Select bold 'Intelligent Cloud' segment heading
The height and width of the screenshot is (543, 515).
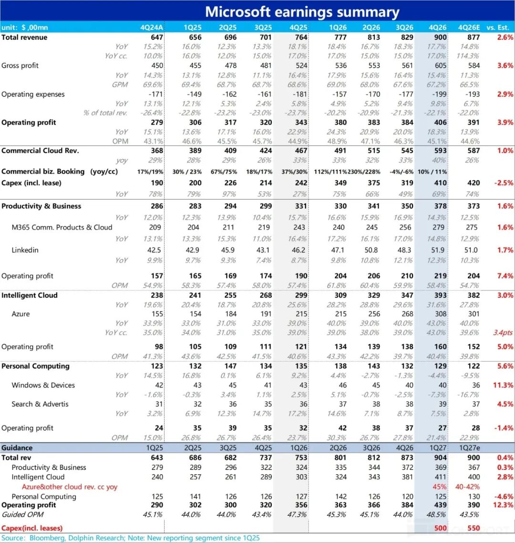30,296
